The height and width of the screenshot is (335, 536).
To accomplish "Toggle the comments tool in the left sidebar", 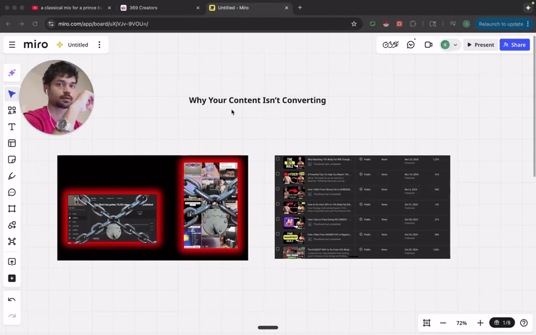I will click(x=12, y=192).
